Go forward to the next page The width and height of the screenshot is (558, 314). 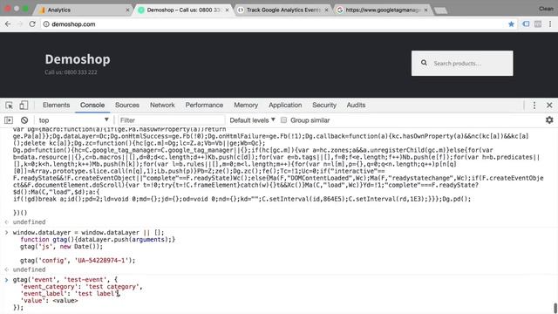(20, 24)
